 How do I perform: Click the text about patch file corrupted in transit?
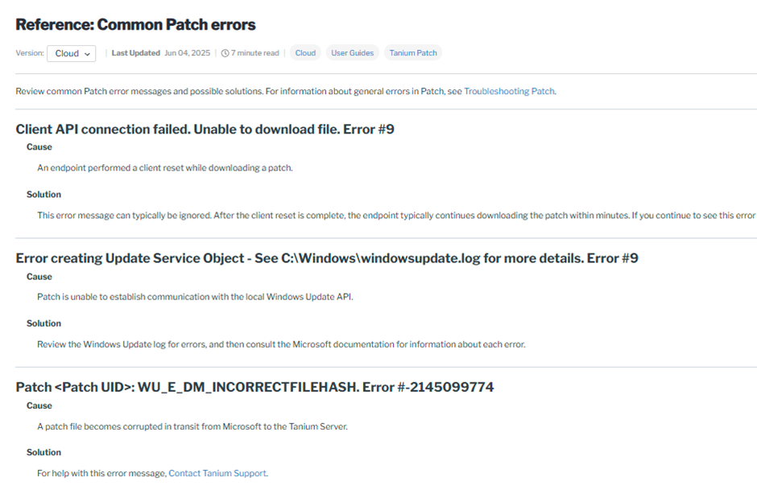click(x=192, y=426)
